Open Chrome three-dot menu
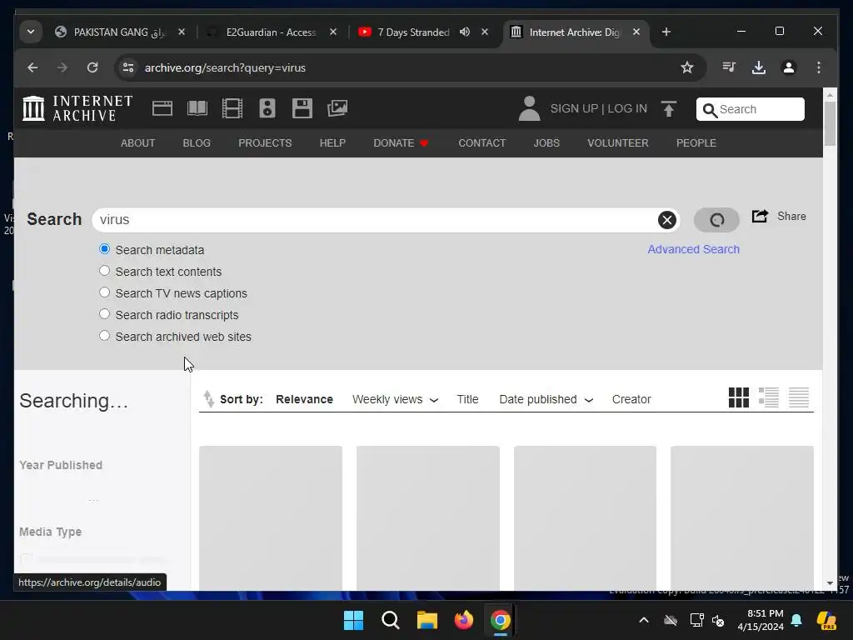853x640 pixels. (x=818, y=67)
